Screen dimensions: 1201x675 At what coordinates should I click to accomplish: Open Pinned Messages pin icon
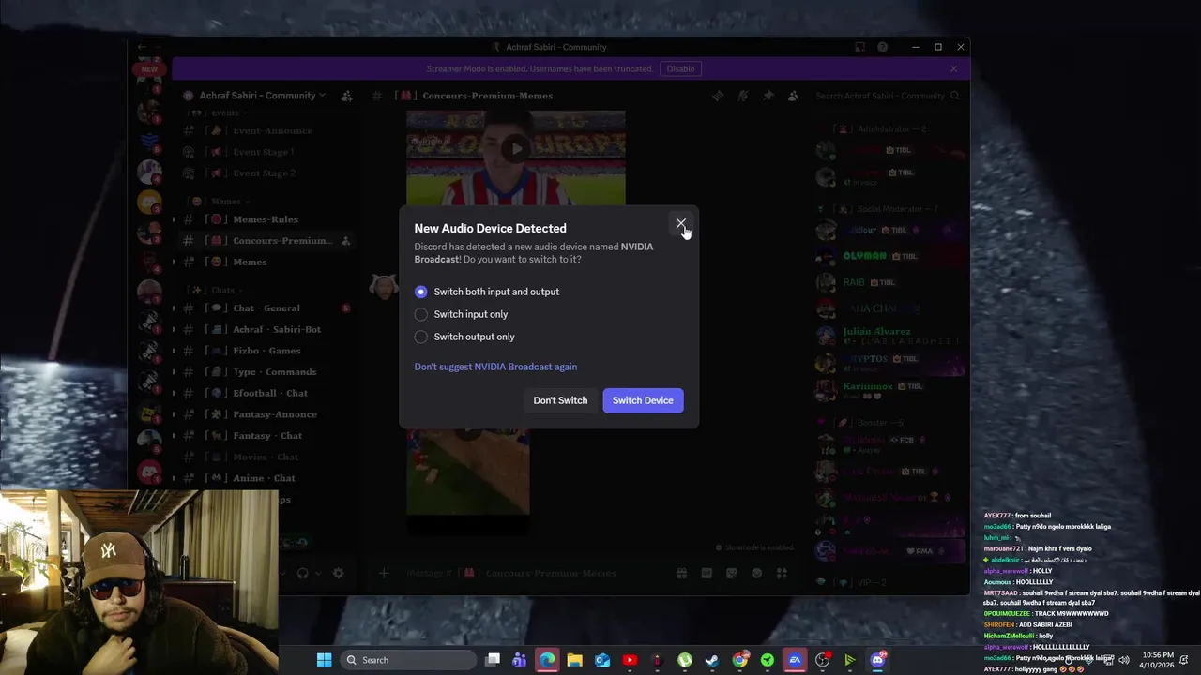coord(768,96)
